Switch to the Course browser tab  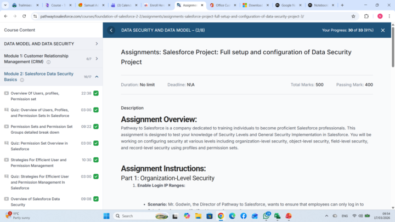point(58,5)
